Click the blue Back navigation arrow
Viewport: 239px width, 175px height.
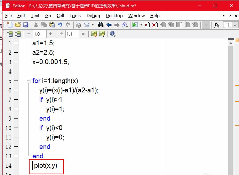pos(109,25)
